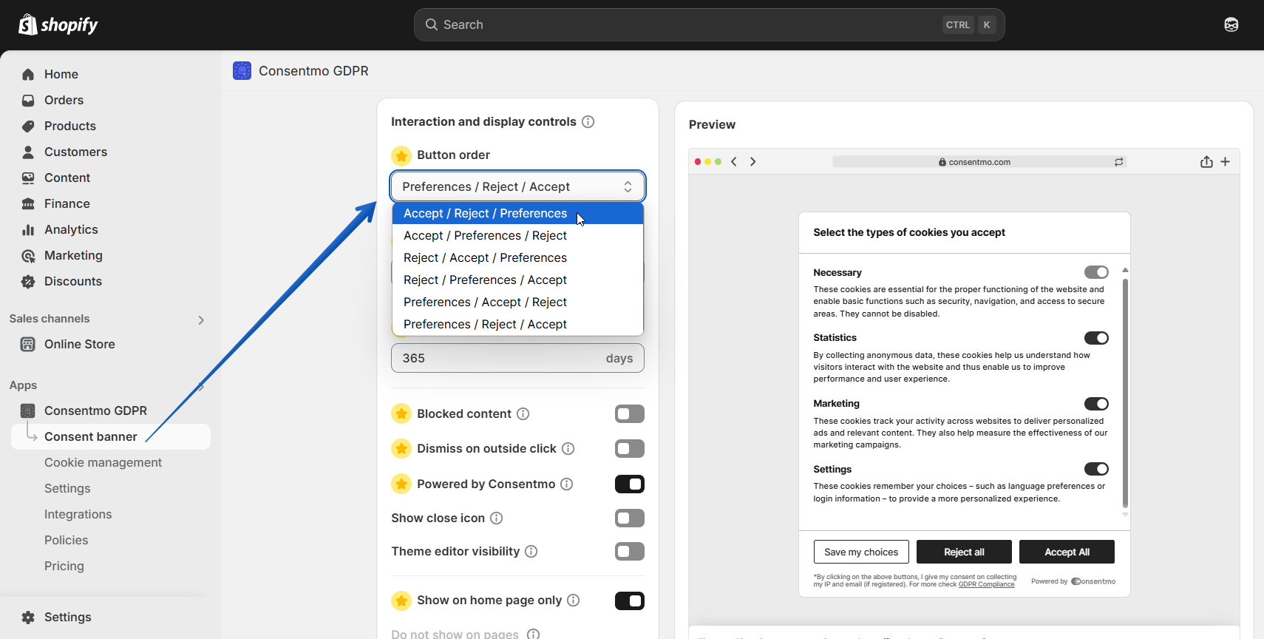The image size is (1264, 639).
Task: Click the share icon in the preview browser bar
Action: point(1206,161)
